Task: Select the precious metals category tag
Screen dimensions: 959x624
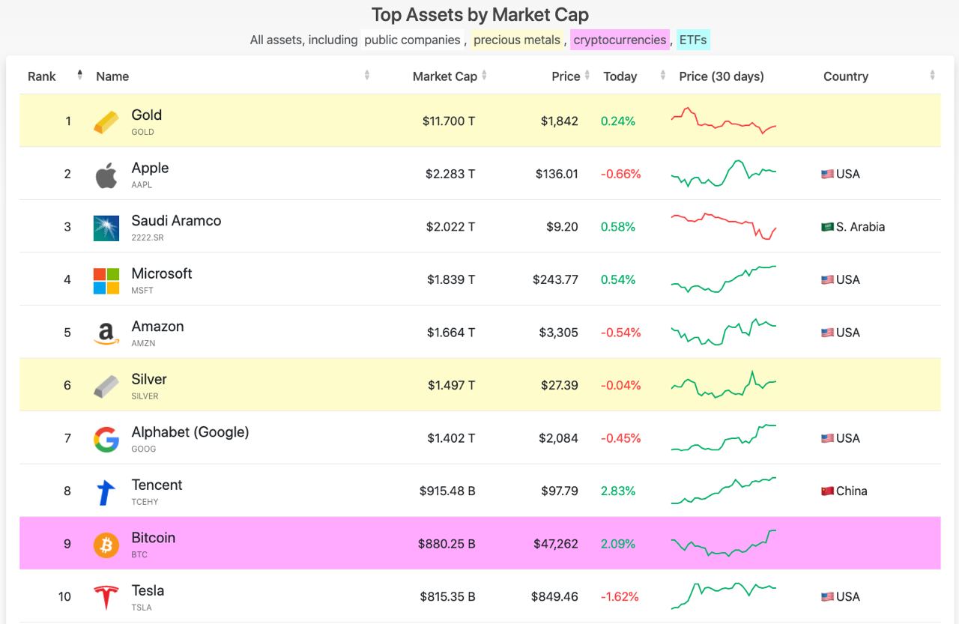Action: (x=517, y=40)
